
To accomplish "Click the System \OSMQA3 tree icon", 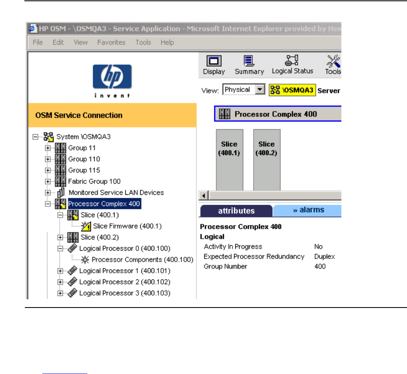I will tap(48, 137).
